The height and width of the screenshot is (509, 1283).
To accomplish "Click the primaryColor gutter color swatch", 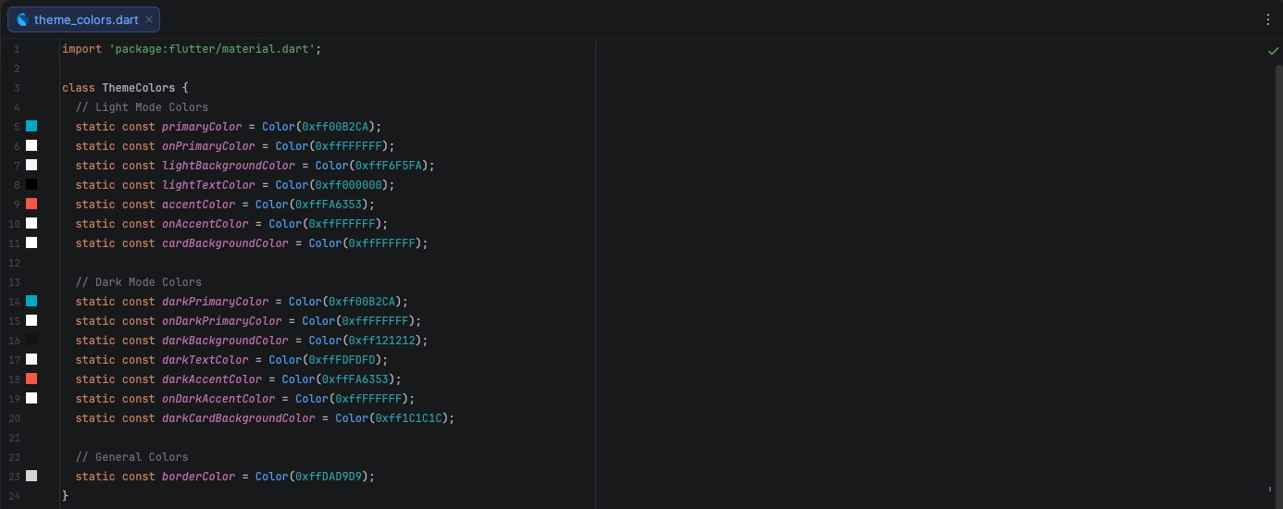I will click(x=31, y=126).
